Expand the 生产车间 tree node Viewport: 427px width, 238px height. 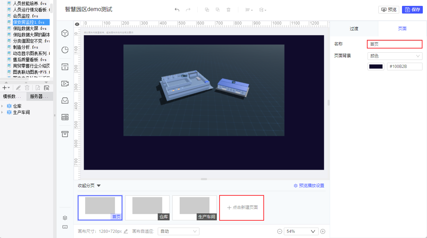tap(3, 112)
